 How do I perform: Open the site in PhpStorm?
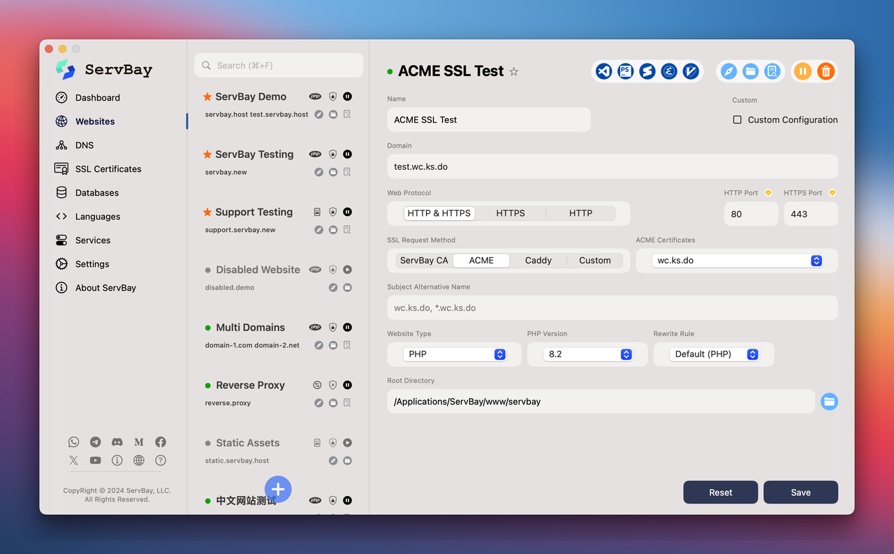(x=626, y=71)
